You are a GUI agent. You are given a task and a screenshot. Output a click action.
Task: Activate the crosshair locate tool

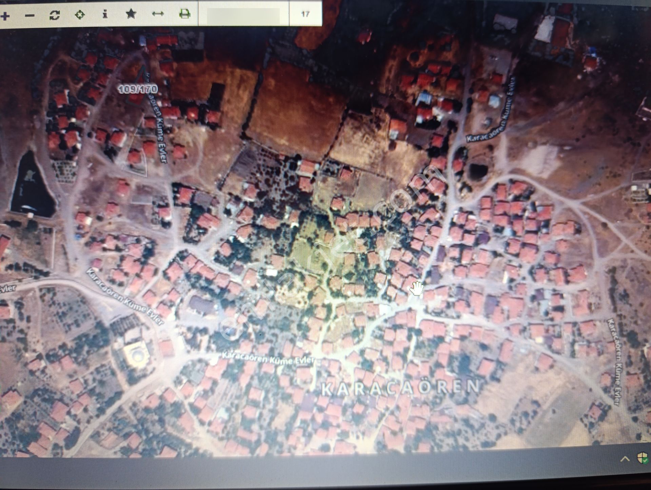[80, 15]
